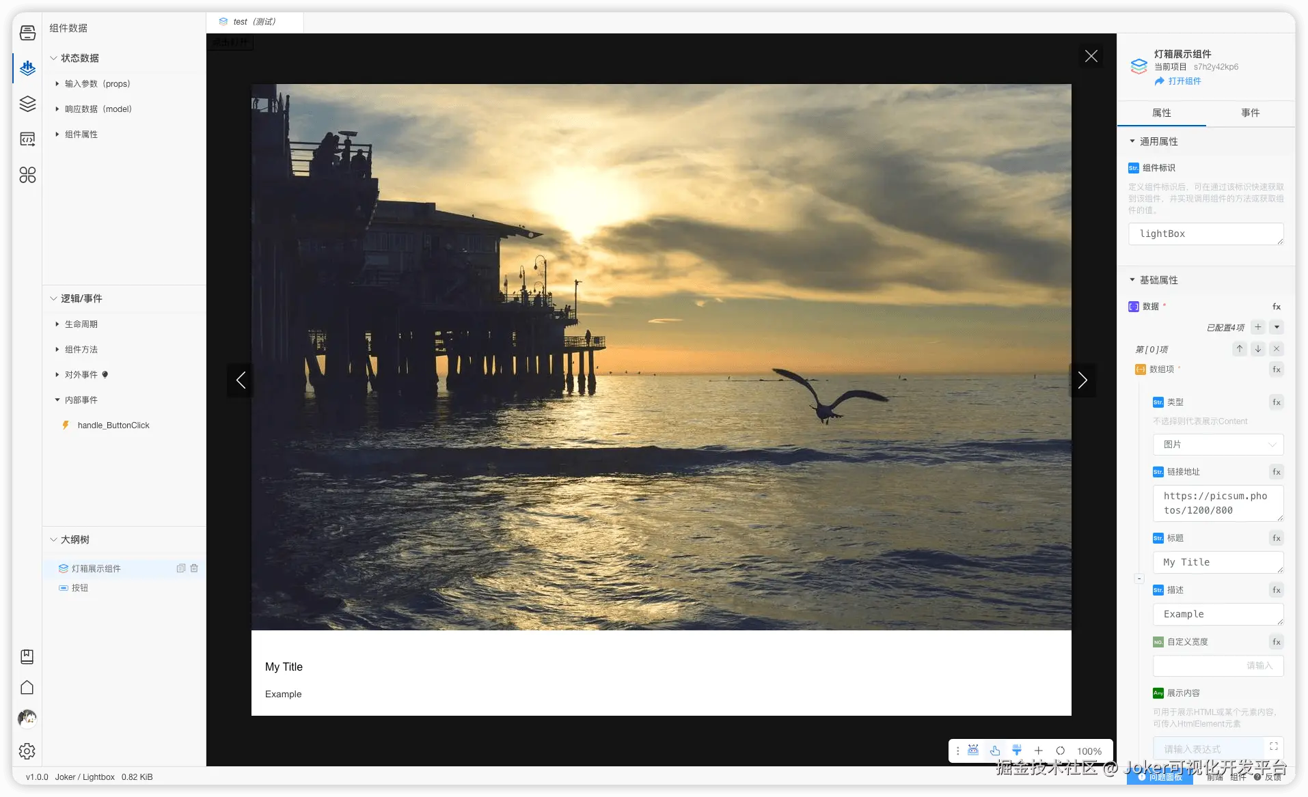
Task: Collapse the 基础属性 section
Action: click(1132, 280)
